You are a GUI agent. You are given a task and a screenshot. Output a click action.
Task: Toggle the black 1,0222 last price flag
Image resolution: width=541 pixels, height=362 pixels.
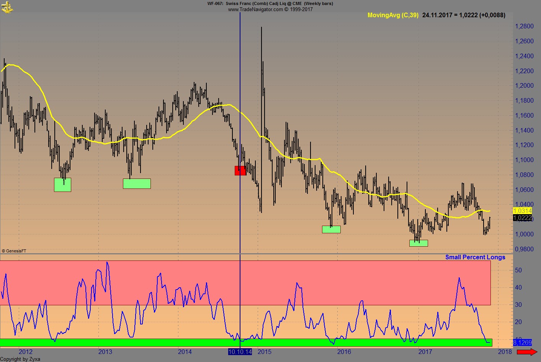click(x=522, y=218)
